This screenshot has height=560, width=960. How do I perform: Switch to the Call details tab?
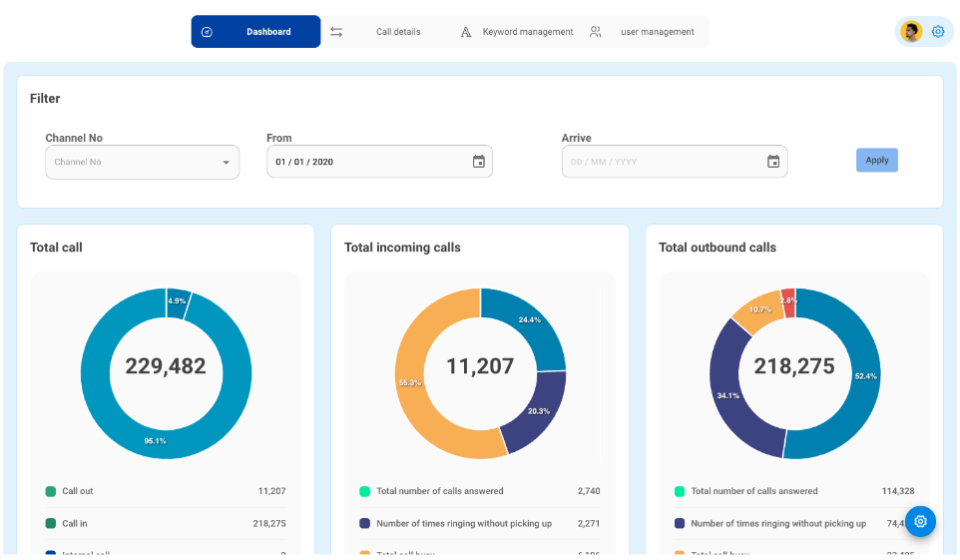pyautogui.click(x=397, y=32)
